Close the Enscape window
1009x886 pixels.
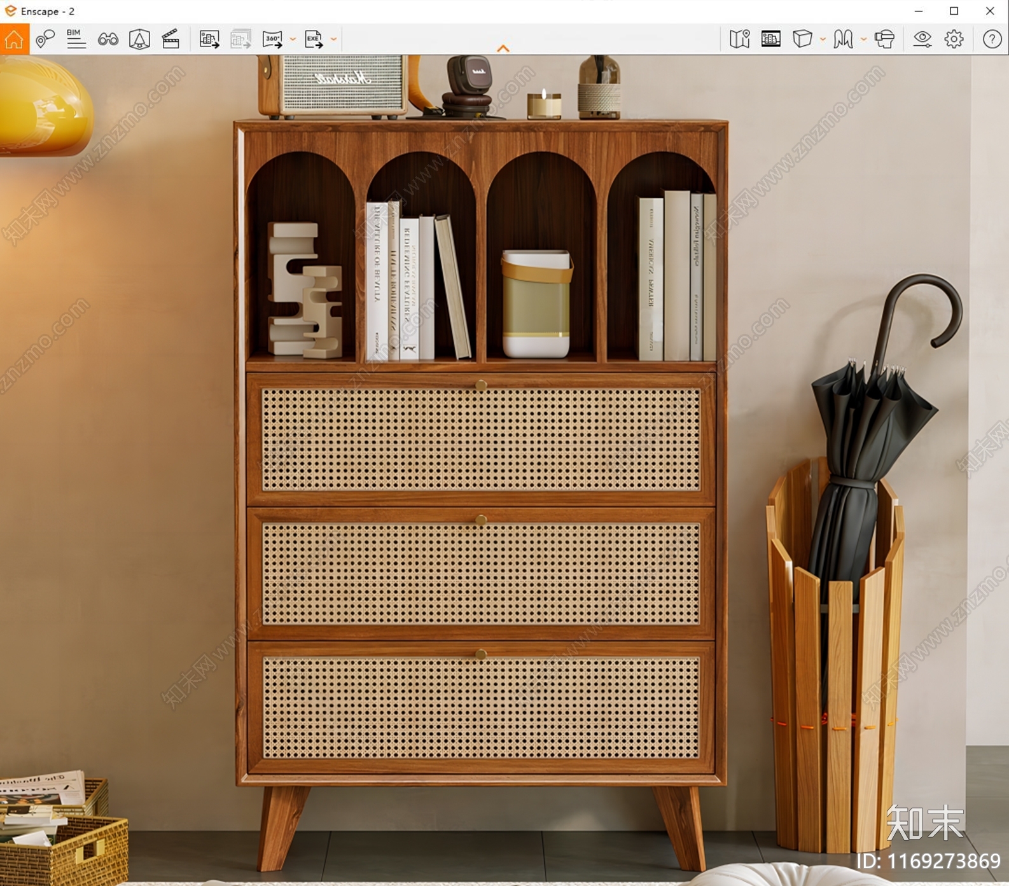[x=990, y=11]
